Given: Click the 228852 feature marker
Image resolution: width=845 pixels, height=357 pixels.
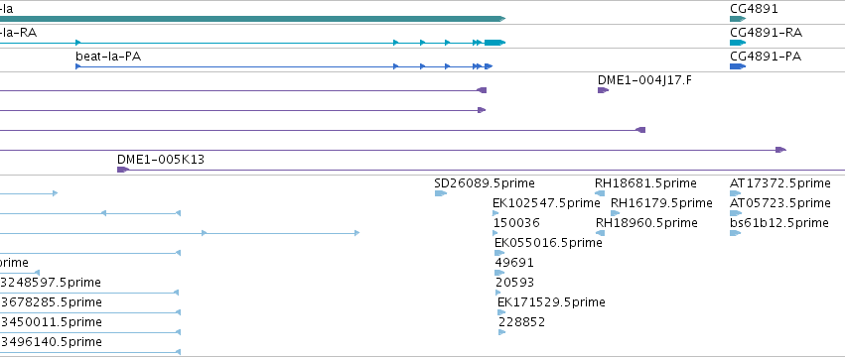Looking at the screenshot, I should (502, 332).
